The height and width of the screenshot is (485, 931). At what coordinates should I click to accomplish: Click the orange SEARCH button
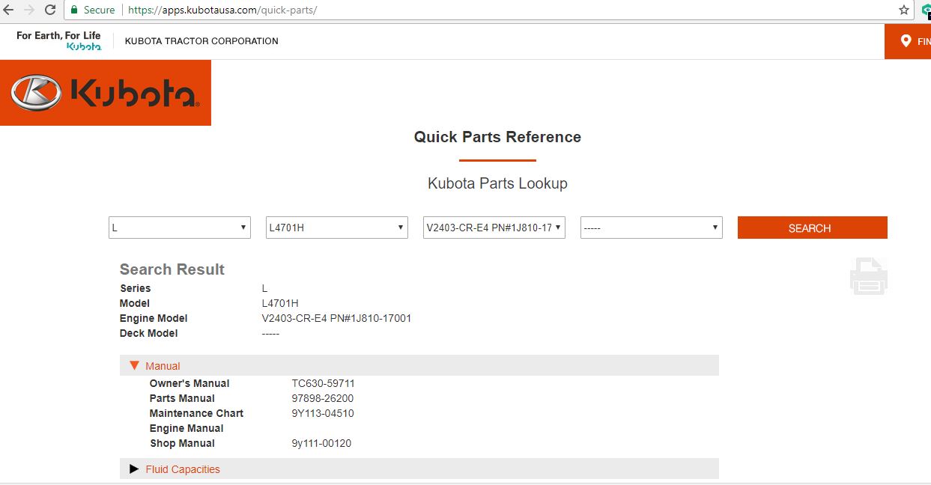coord(813,228)
